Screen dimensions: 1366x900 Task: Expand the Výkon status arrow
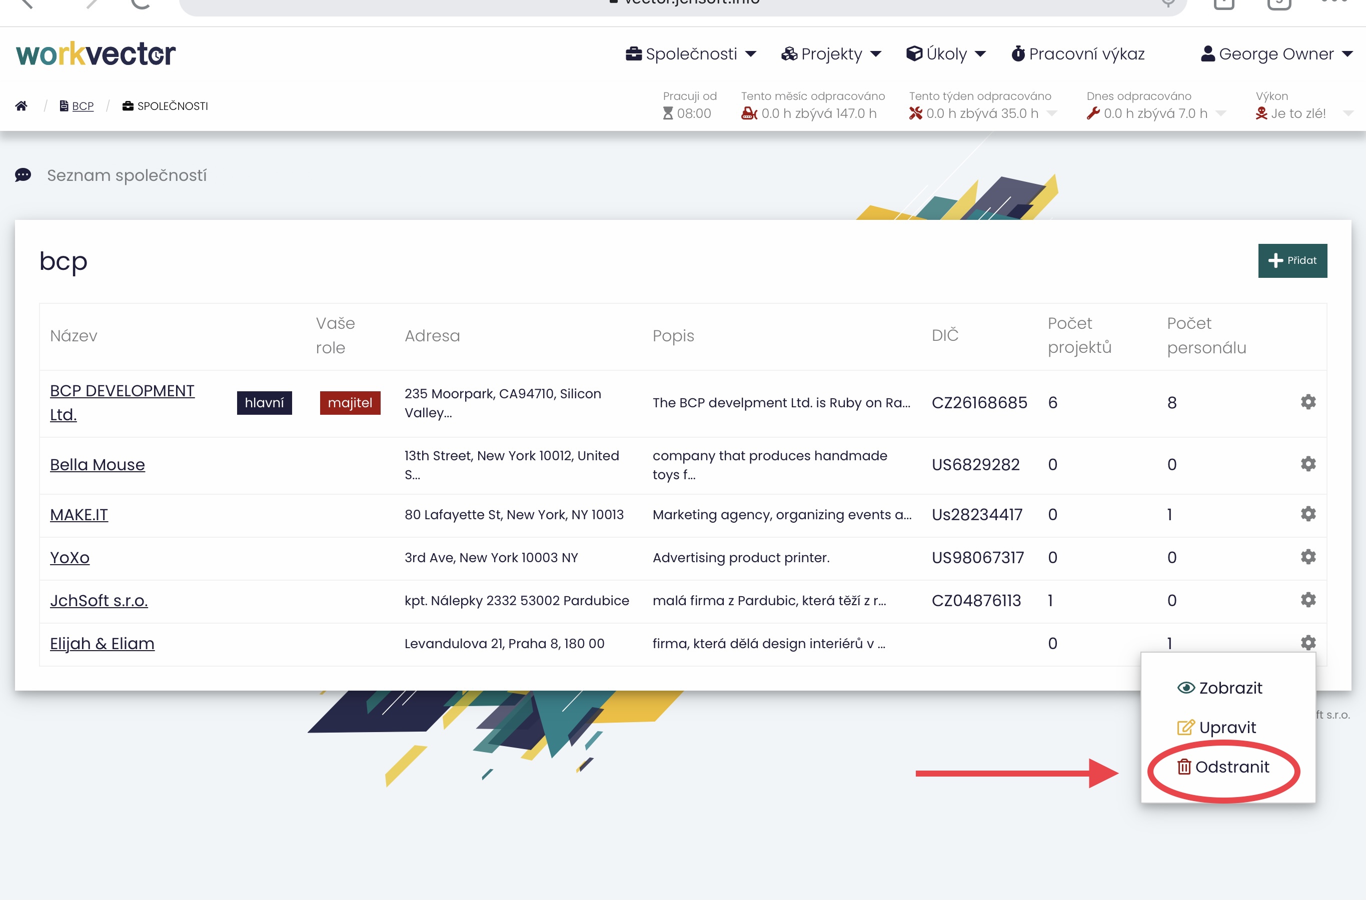point(1348,113)
